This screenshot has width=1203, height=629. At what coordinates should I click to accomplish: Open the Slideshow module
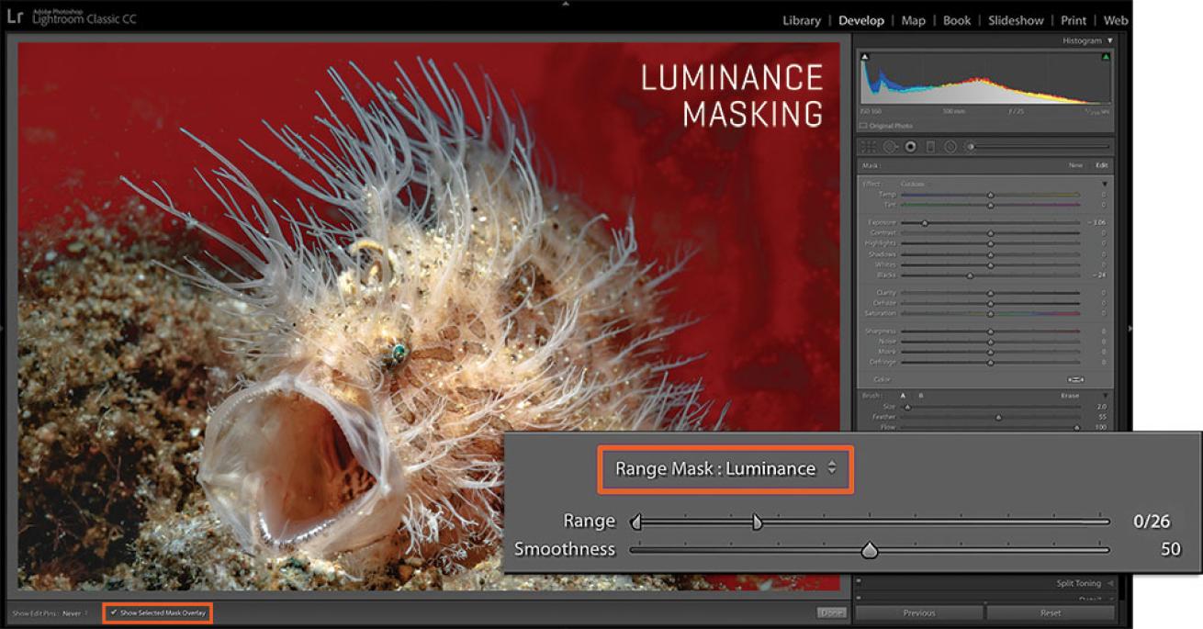[x=1016, y=20]
